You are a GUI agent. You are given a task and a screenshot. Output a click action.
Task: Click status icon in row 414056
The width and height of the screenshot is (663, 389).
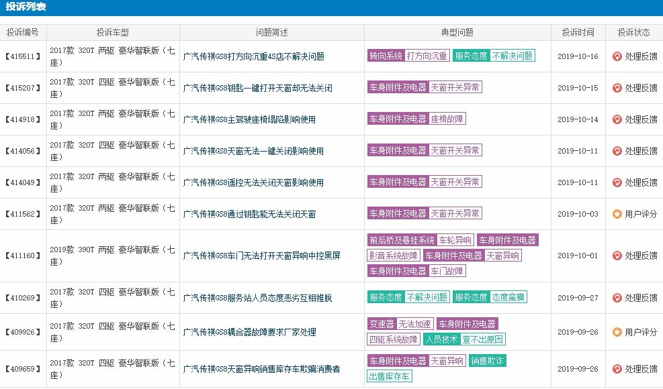617,151
